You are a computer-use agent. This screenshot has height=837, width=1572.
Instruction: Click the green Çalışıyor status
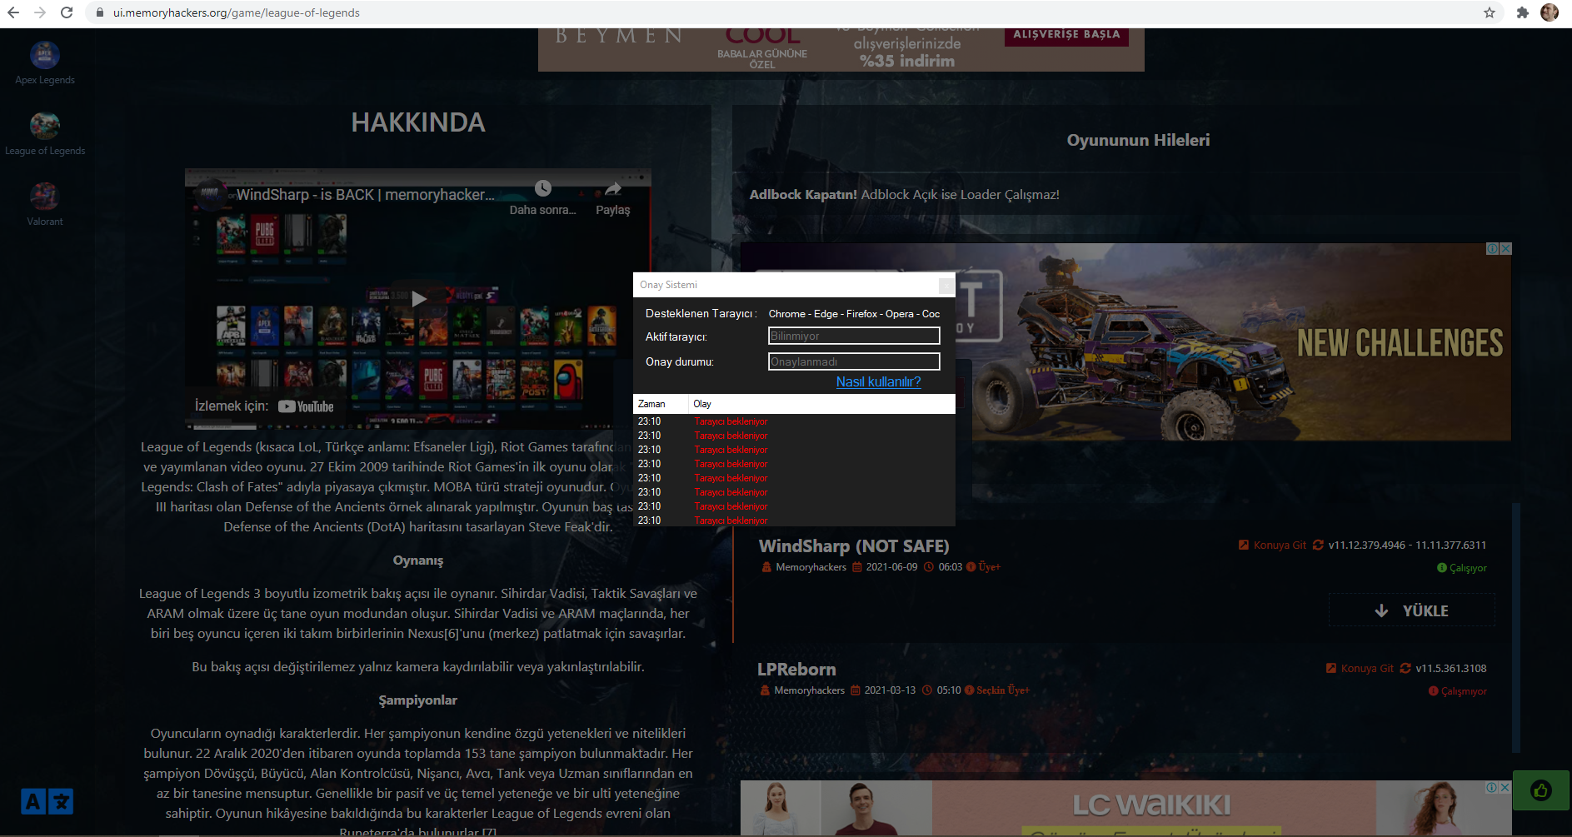point(1462,568)
